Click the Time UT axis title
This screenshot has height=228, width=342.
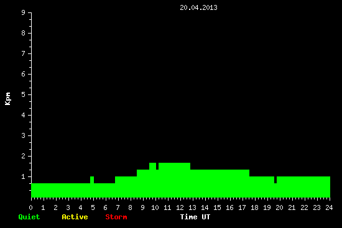point(195,217)
